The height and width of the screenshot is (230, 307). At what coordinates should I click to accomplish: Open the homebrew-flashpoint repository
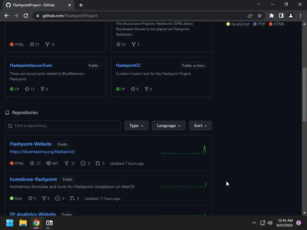[34, 179]
